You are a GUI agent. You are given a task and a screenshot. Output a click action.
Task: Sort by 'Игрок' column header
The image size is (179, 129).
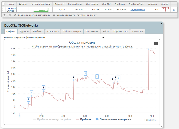11,4
